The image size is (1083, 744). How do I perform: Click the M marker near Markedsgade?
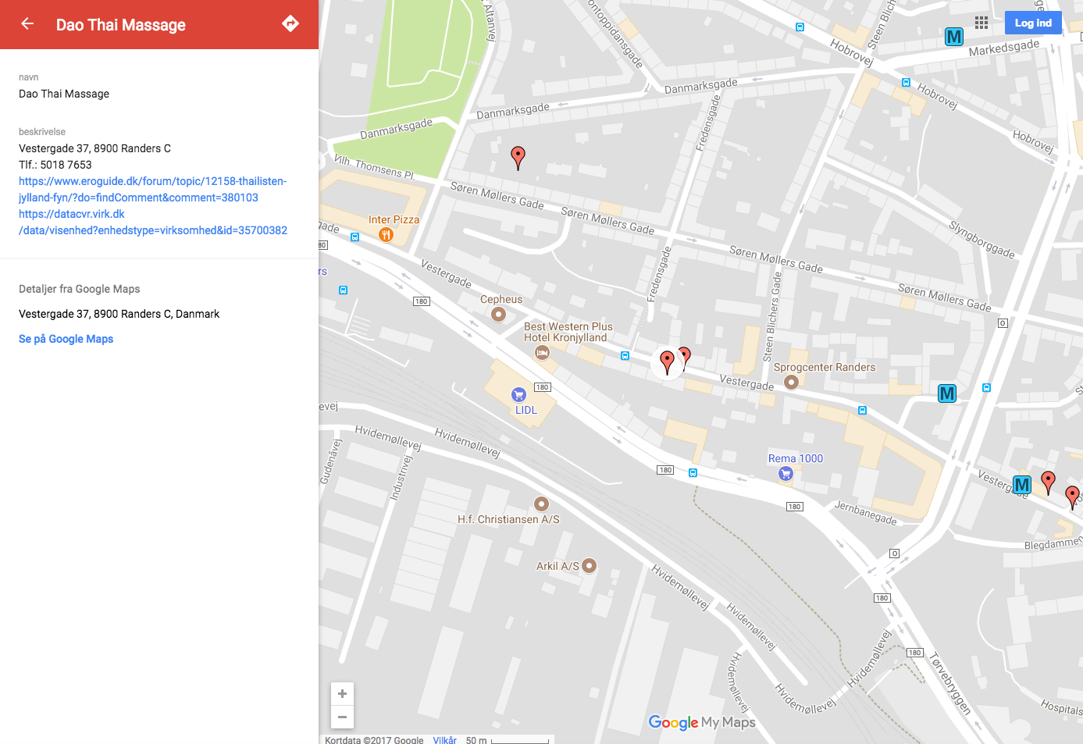point(953,37)
